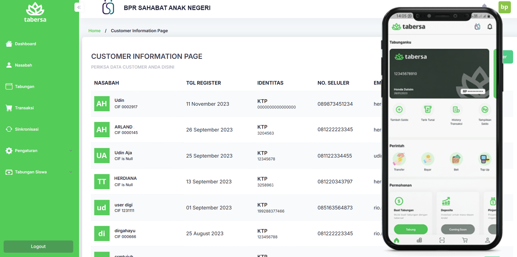This screenshot has height=257, width=517.
Task: Tap the cart tab in phone bottom bar
Action: tap(465, 240)
